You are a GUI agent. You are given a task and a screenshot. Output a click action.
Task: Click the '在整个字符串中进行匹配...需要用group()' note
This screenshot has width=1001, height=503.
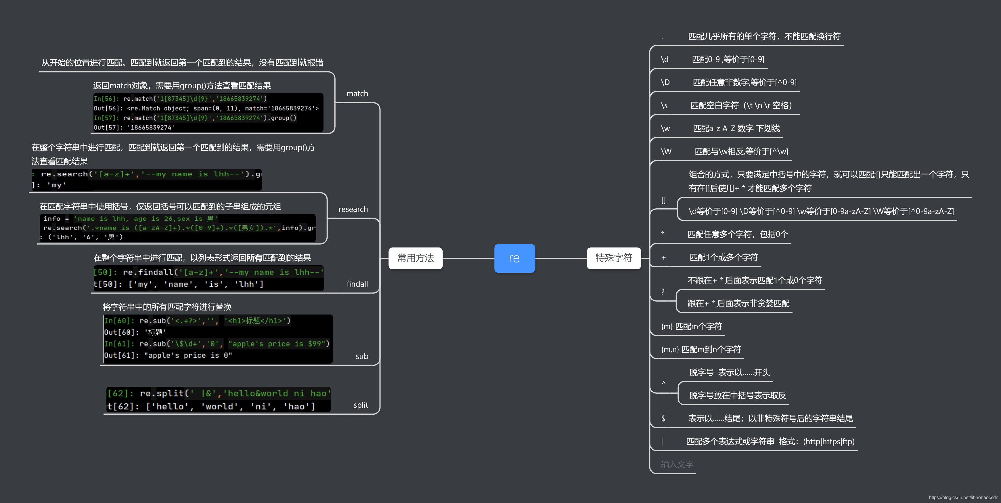coord(173,154)
